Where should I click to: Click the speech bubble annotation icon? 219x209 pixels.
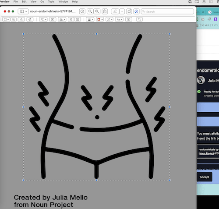[129, 19]
